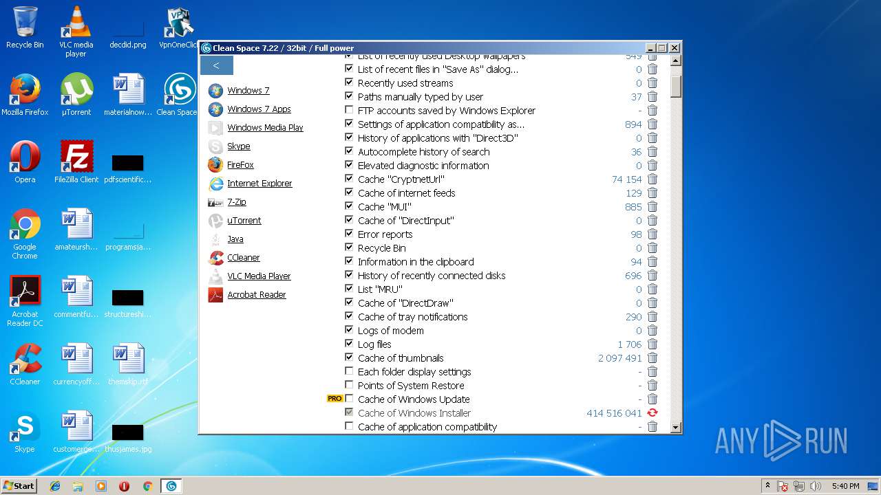Click trash icon for Cache "CryptnetUrl"
Viewport: 881px width, 495px height.
pos(652,179)
